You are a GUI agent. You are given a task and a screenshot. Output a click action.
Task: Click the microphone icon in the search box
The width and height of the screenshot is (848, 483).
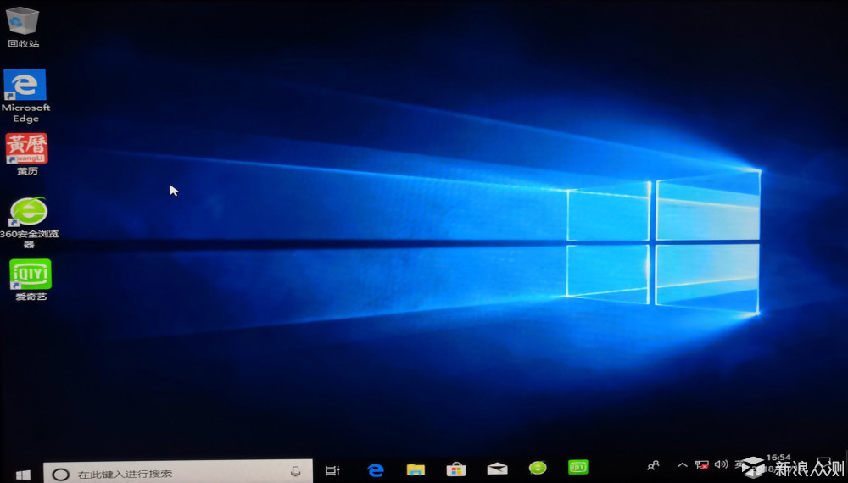pyautogui.click(x=295, y=472)
